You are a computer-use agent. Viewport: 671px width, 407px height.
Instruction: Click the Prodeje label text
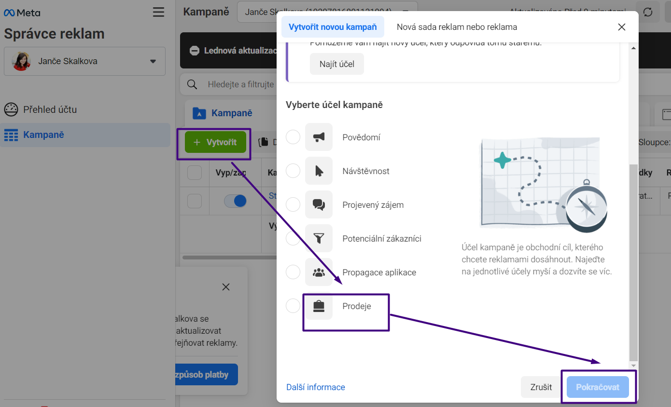(357, 306)
